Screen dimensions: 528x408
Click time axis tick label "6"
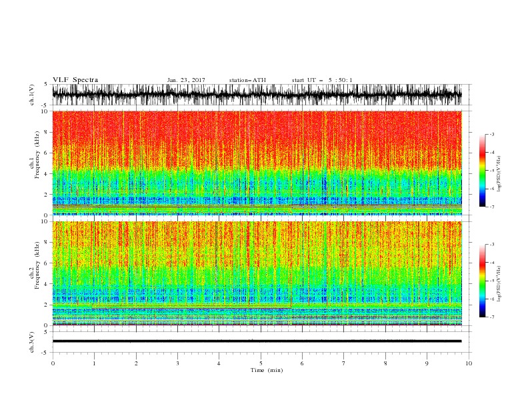pyautogui.click(x=302, y=363)
